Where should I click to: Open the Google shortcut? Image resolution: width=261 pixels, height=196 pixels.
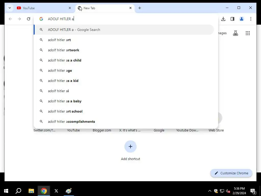[x=159, y=130]
